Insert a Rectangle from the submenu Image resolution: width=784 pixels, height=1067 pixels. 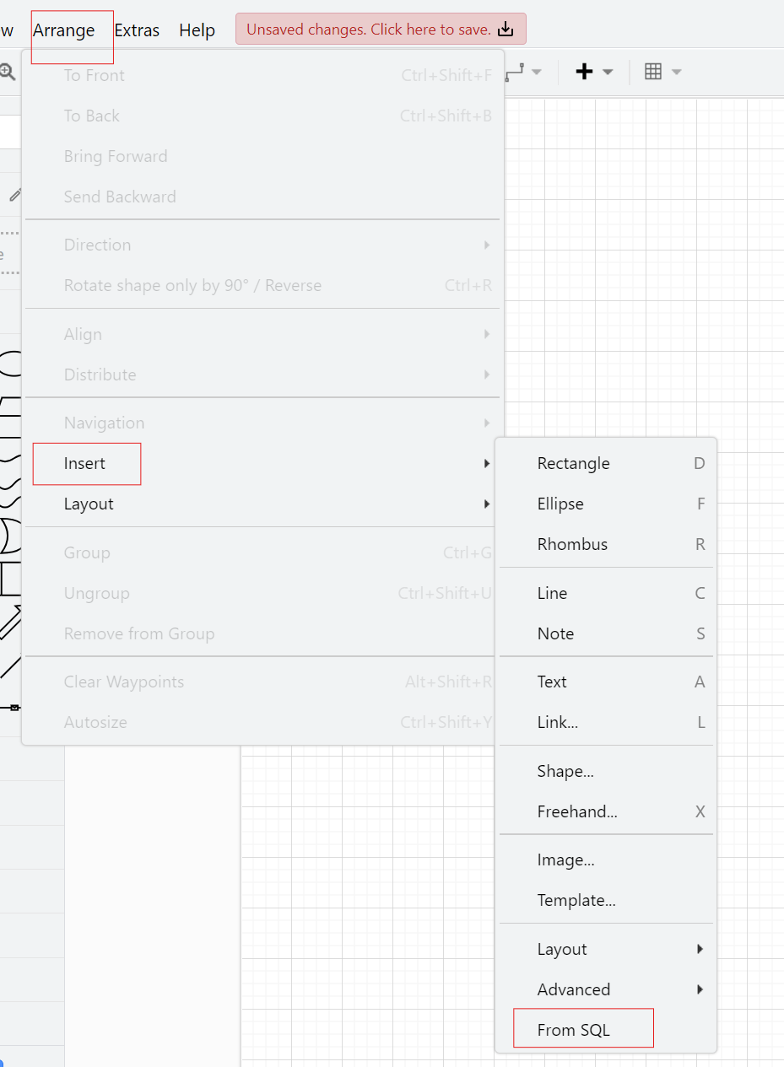tap(573, 463)
